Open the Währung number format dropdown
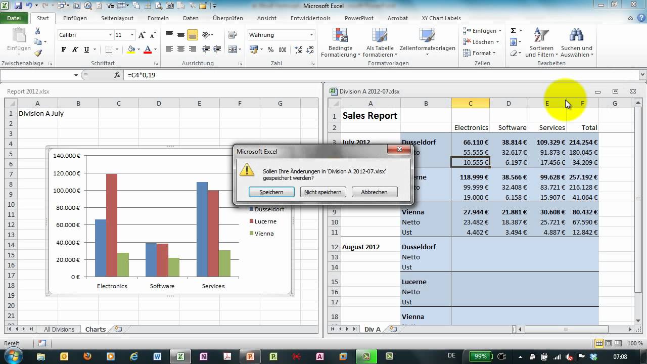 point(311,35)
